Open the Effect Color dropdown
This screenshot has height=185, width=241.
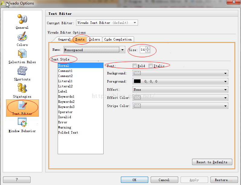point(180,98)
